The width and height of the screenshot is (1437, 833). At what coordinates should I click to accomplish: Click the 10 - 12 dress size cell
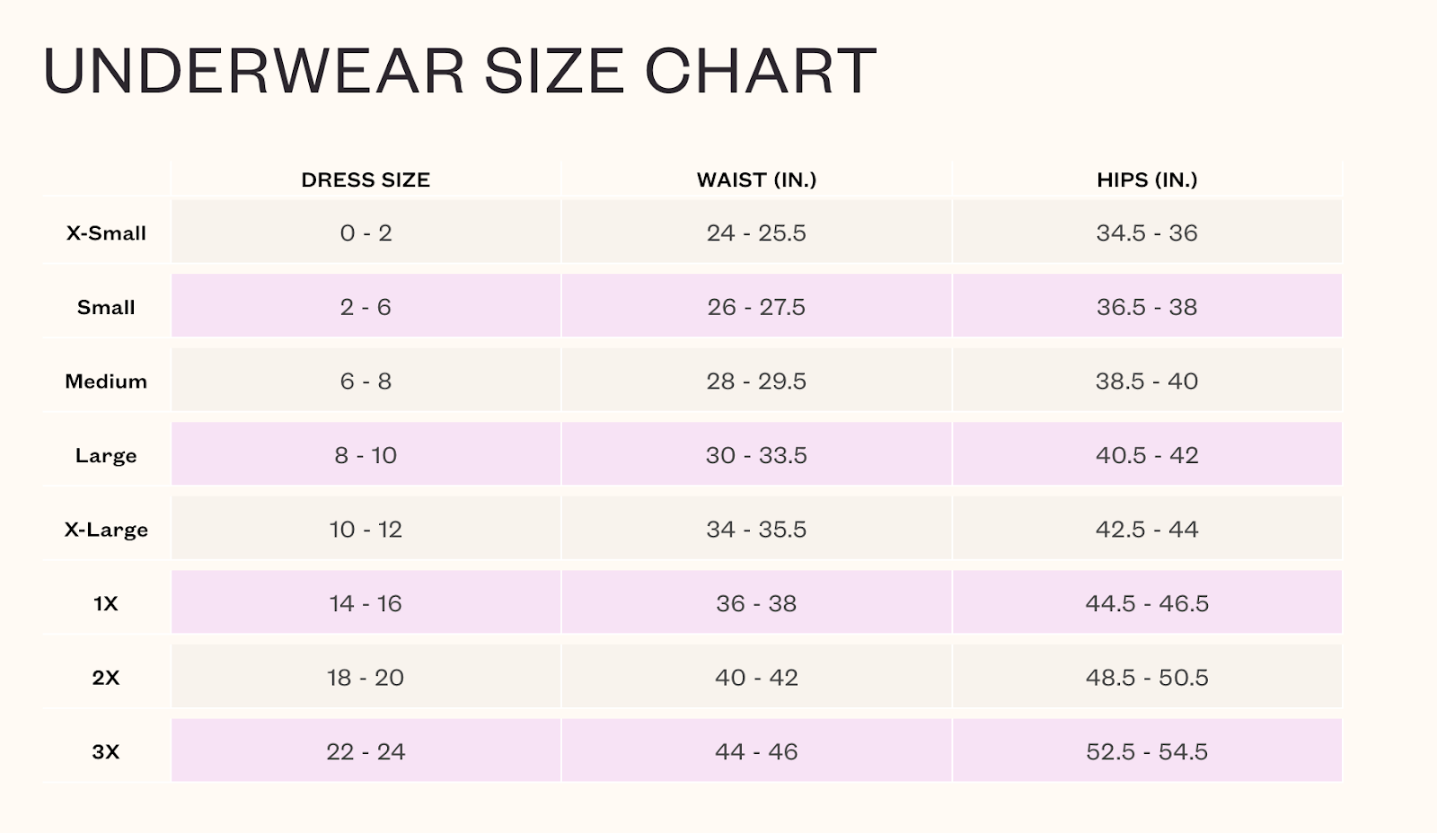coord(366,530)
